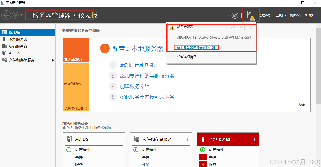This screenshot has height=167, width=321.
Task: Click green manageability icon in 本地服务器 tile
Action: pos(203,150)
